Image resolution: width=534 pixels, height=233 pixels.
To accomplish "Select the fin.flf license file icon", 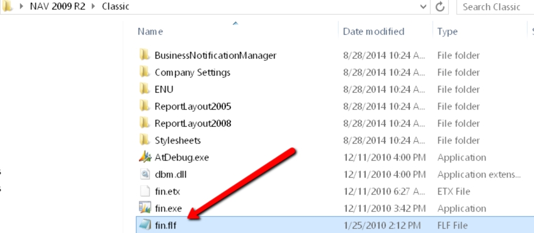I will (145, 225).
